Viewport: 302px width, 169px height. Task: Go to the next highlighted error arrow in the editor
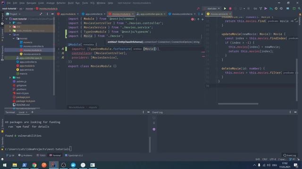(x=202, y=19)
